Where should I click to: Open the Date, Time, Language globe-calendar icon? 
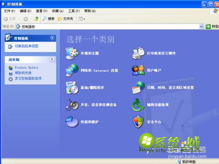point(138,88)
